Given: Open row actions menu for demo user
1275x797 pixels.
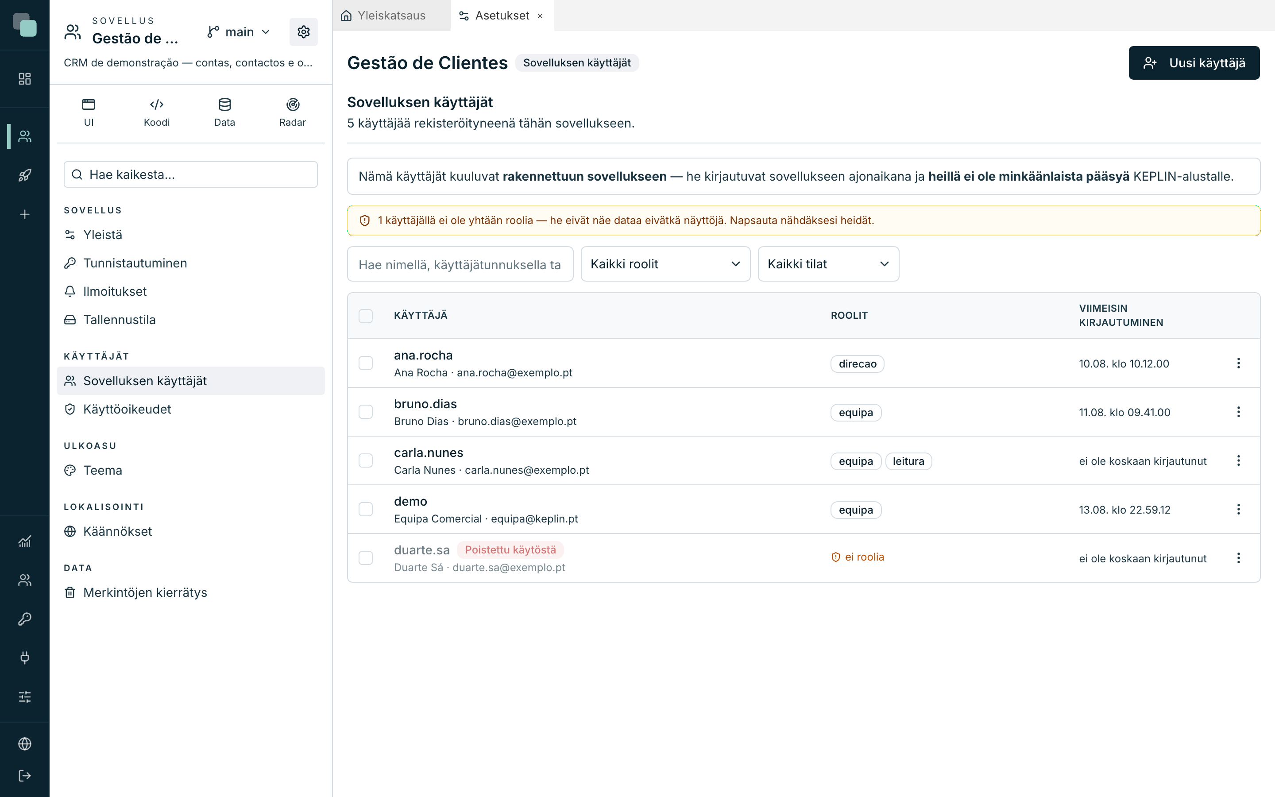Looking at the screenshot, I should [1239, 509].
